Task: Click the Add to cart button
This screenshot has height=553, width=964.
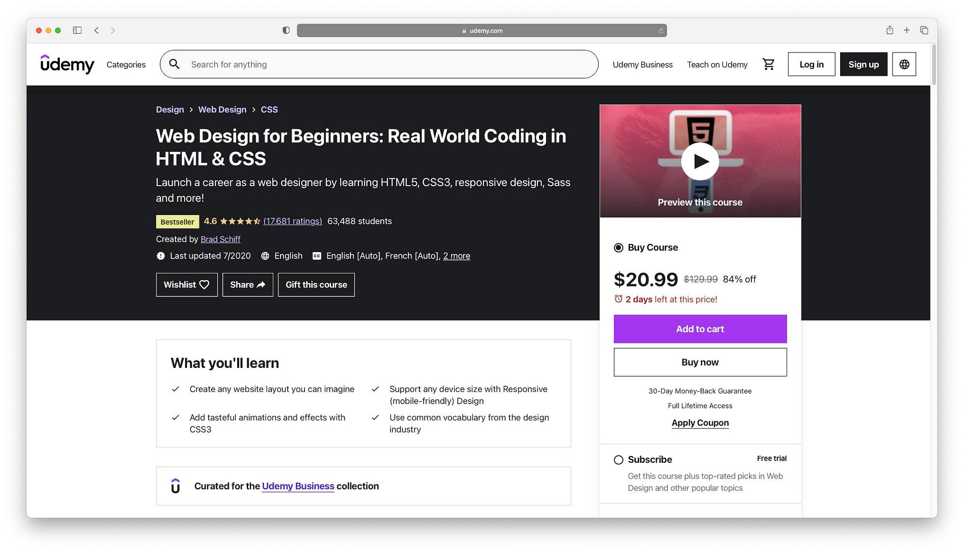Action: tap(700, 329)
